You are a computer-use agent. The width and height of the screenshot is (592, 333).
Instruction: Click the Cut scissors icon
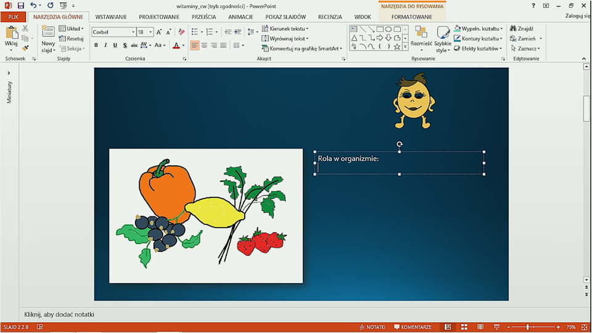(x=25, y=28)
